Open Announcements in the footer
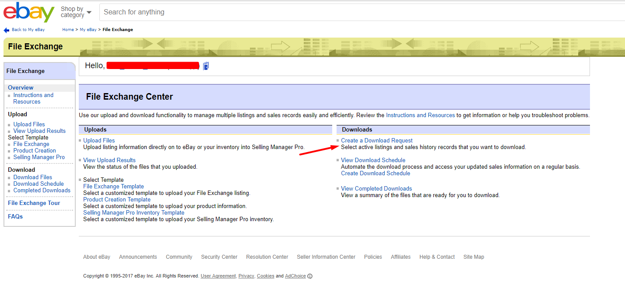Screen dimensions: 625x295 [138, 257]
